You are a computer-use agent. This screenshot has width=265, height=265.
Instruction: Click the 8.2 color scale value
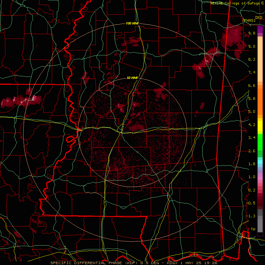[252, 59]
